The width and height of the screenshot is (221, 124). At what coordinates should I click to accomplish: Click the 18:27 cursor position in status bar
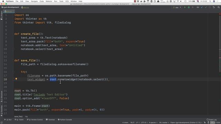[x=132, y=123]
